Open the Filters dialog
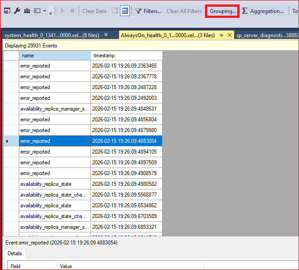Image resolution: width=299 pixels, height=270 pixels. click(149, 11)
